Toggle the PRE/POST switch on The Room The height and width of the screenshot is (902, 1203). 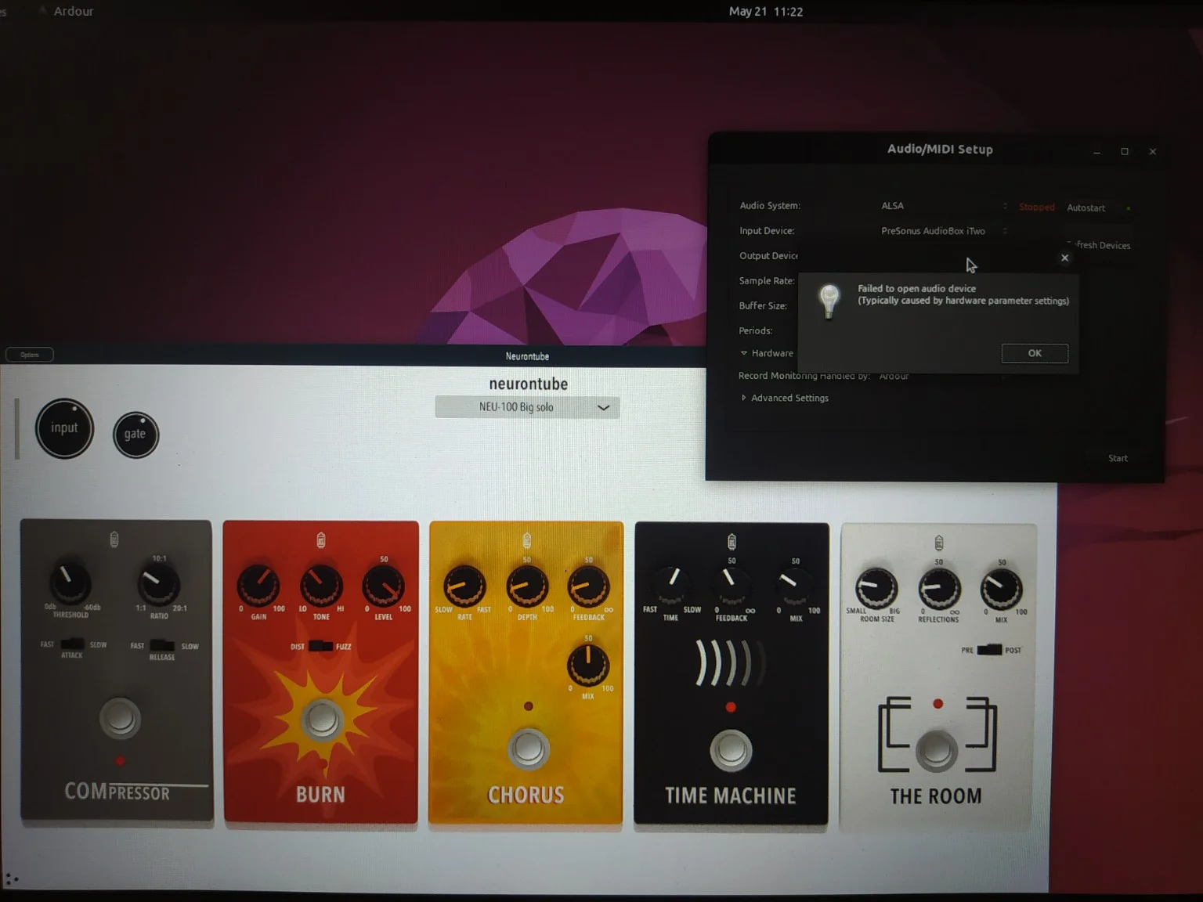[990, 650]
